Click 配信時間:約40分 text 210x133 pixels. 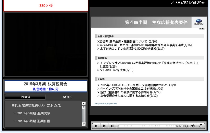point(46,89)
